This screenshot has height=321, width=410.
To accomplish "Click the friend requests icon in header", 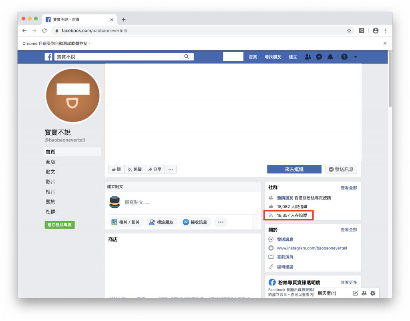I will tap(308, 57).
